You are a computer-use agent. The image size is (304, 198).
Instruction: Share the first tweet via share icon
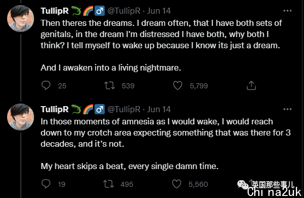click(x=251, y=85)
